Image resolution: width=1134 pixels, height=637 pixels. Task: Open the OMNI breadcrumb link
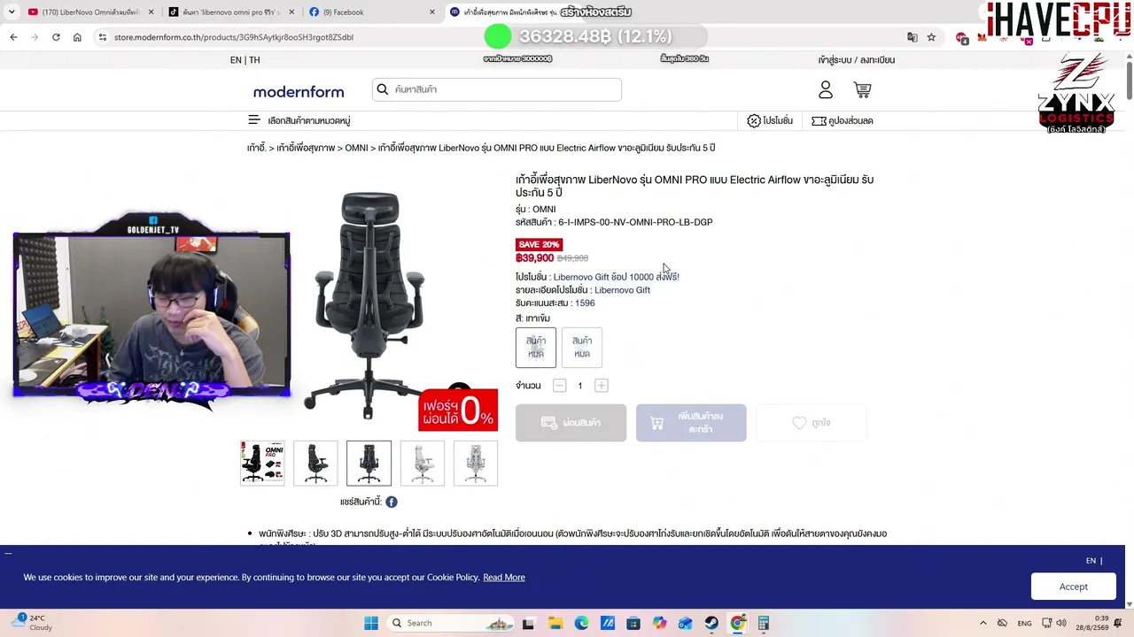356,148
